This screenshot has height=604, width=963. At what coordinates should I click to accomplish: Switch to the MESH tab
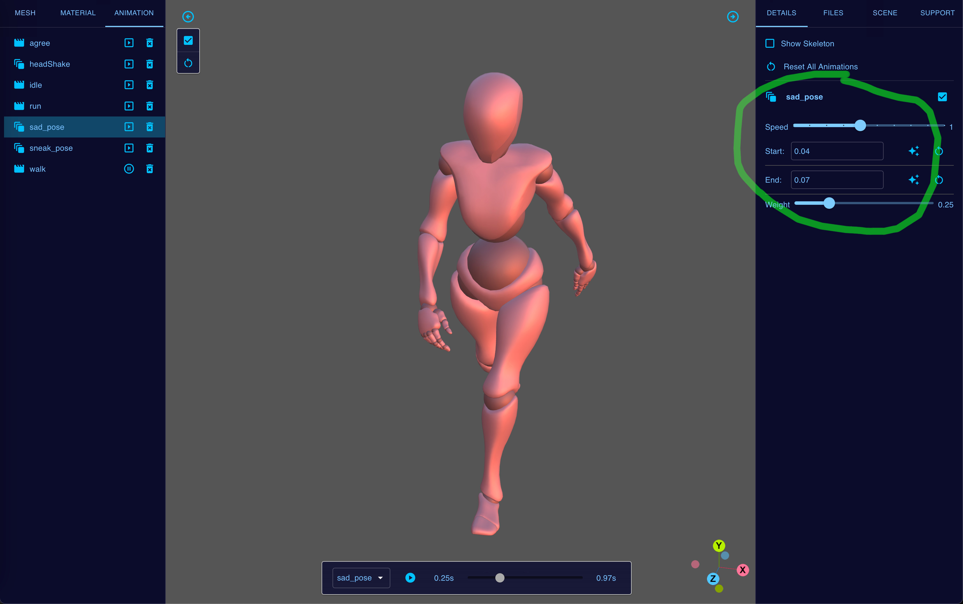click(25, 13)
